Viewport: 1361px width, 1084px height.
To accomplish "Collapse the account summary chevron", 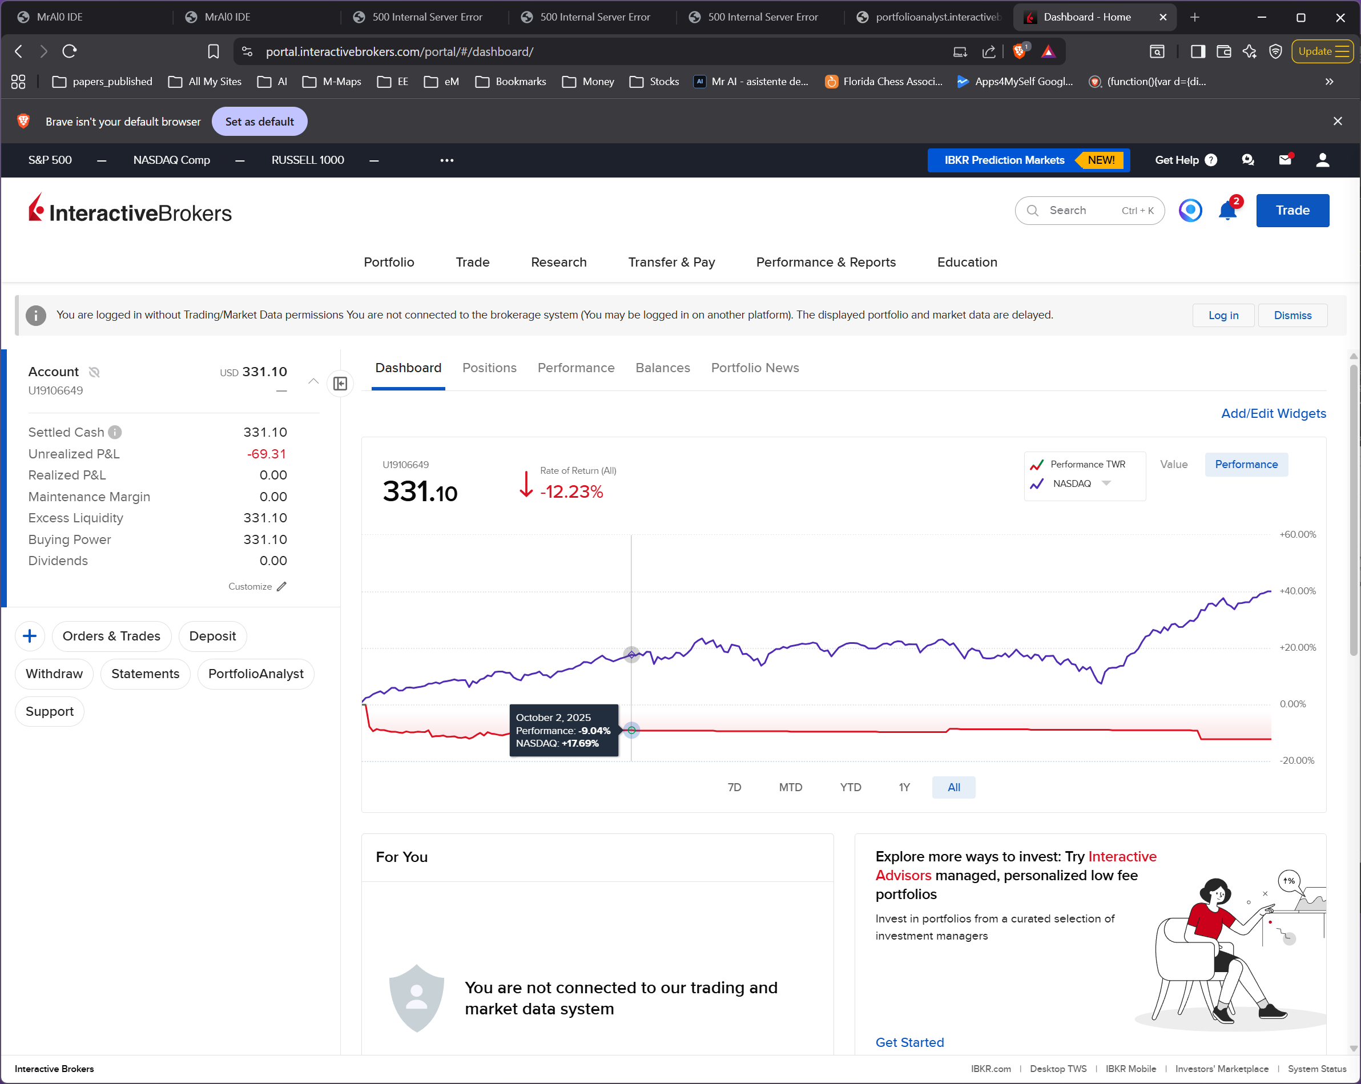I will pos(313,381).
